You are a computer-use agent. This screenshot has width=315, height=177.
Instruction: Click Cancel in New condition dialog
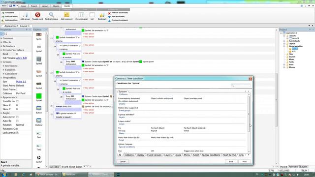123,162
